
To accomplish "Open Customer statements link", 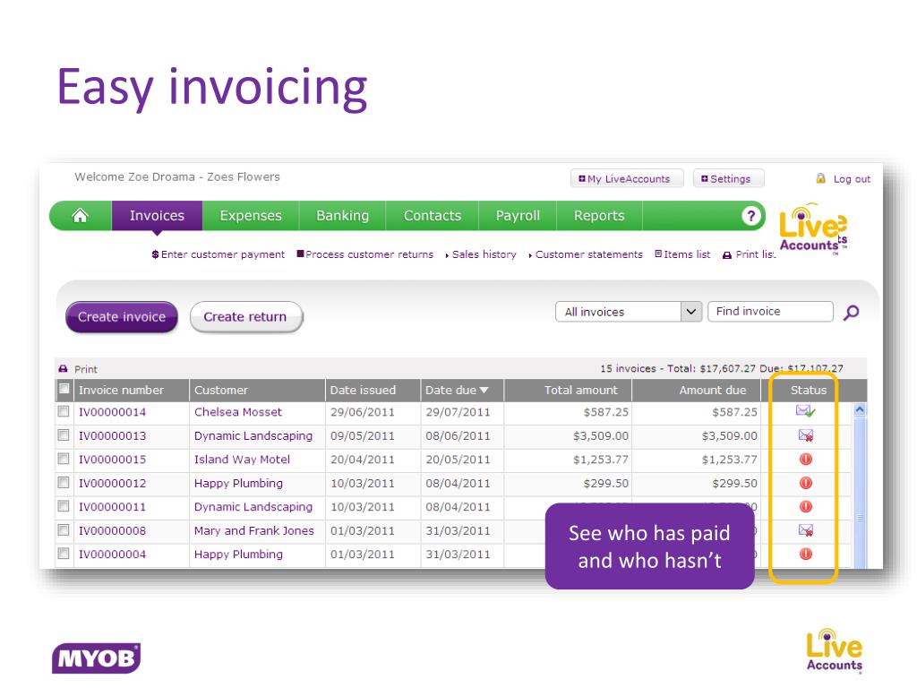I will click(x=586, y=254).
